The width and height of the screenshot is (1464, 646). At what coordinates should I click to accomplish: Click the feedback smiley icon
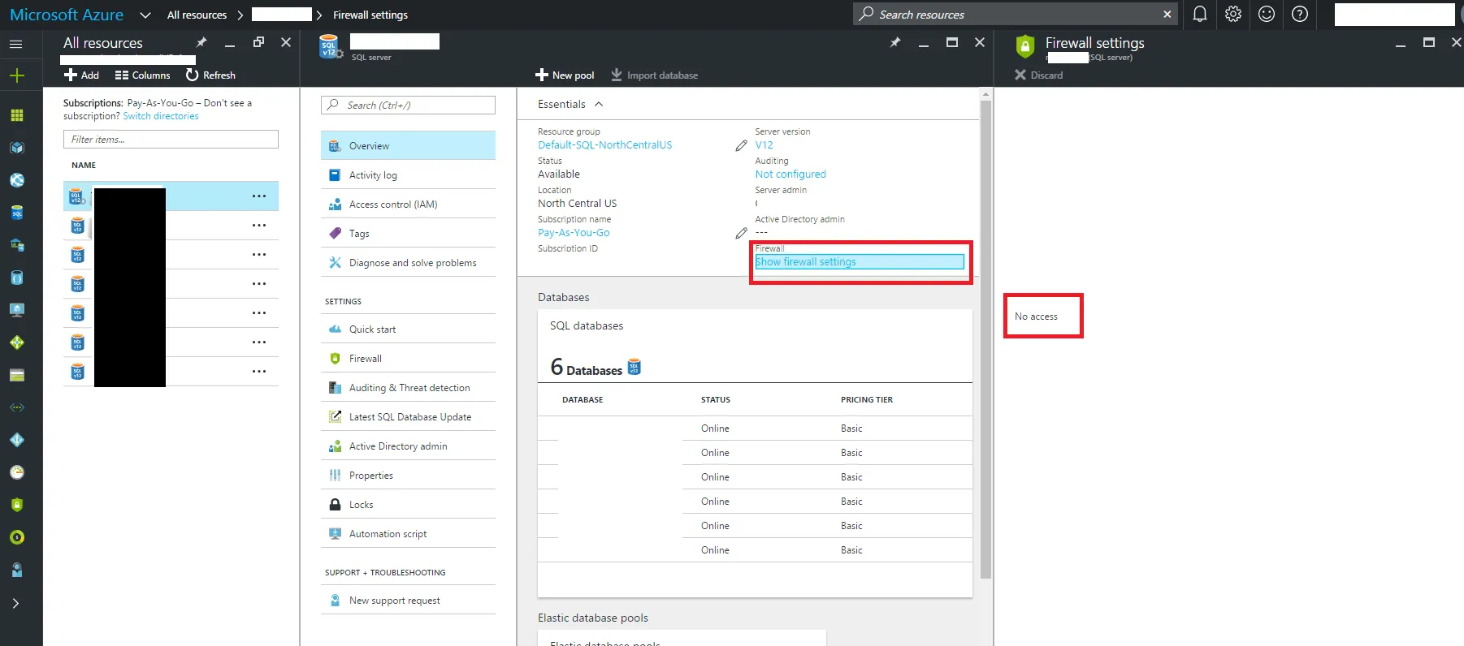point(1267,14)
